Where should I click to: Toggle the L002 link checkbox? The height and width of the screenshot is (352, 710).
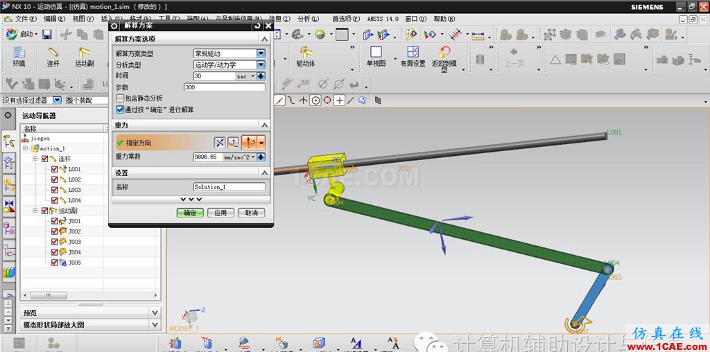[x=55, y=179]
